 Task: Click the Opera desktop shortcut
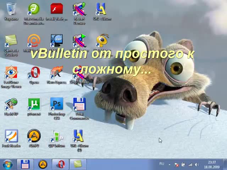tap(34, 73)
